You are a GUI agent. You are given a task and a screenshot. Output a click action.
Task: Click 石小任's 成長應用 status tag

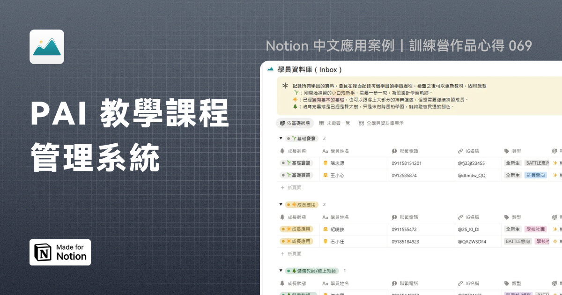click(x=297, y=242)
